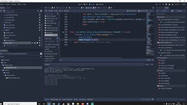
Task: Add a new node with plus icon
Action: point(1,11)
